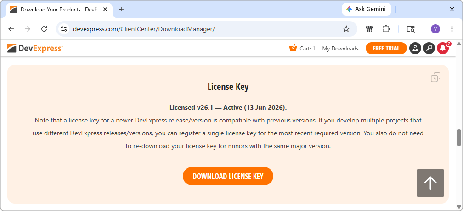Select the Download Your Products tab

pyautogui.click(x=59, y=10)
